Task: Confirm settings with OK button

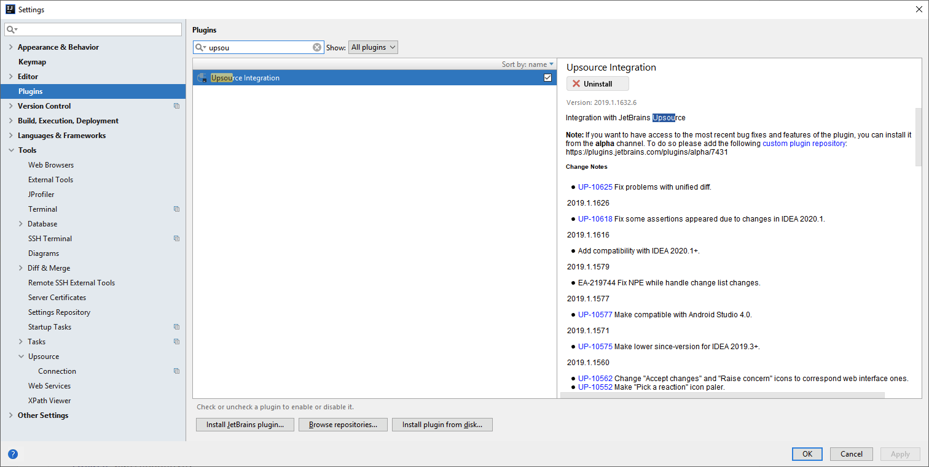Action: pos(807,454)
